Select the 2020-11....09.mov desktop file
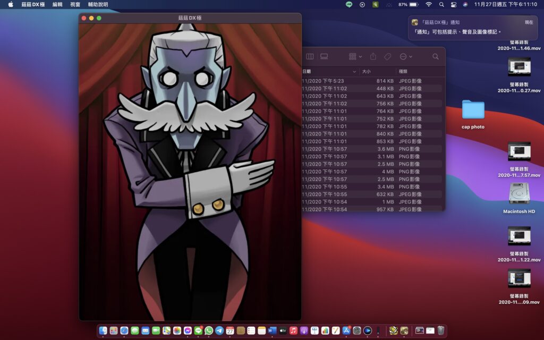 (519, 286)
